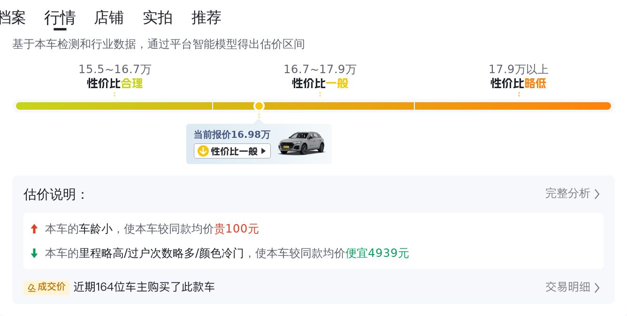This screenshot has width=627, height=316.
Task: Click the 成交价 badge
Action: tap(46, 287)
